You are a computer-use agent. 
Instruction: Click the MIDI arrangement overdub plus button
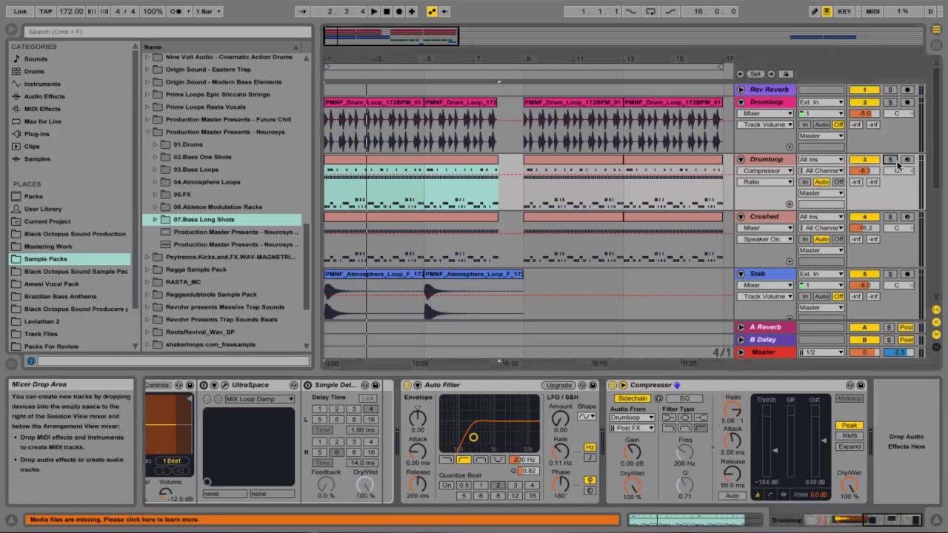click(412, 11)
